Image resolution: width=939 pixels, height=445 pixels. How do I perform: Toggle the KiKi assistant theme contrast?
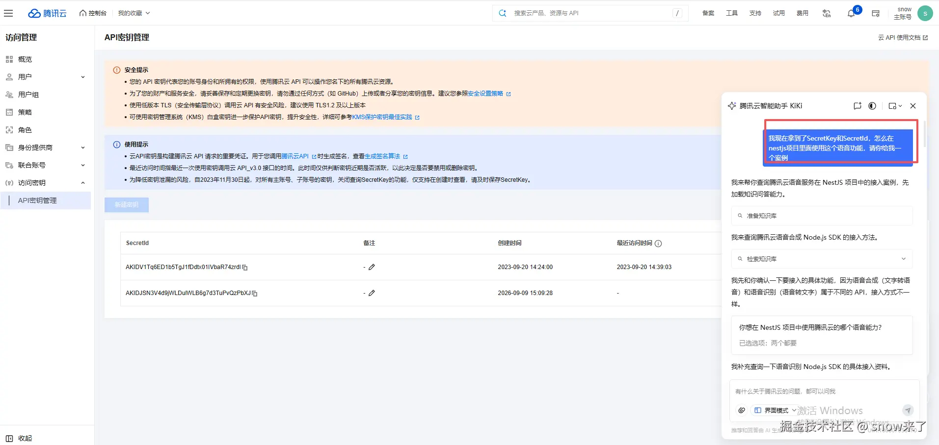(x=872, y=106)
